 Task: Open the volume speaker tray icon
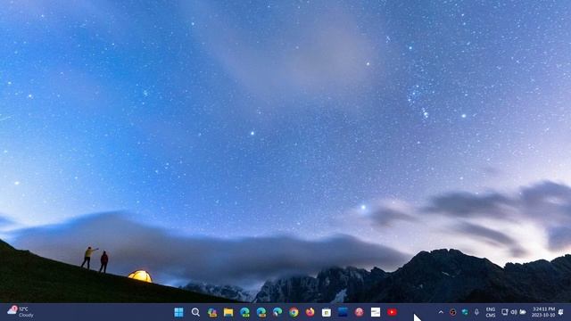point(514,312)
